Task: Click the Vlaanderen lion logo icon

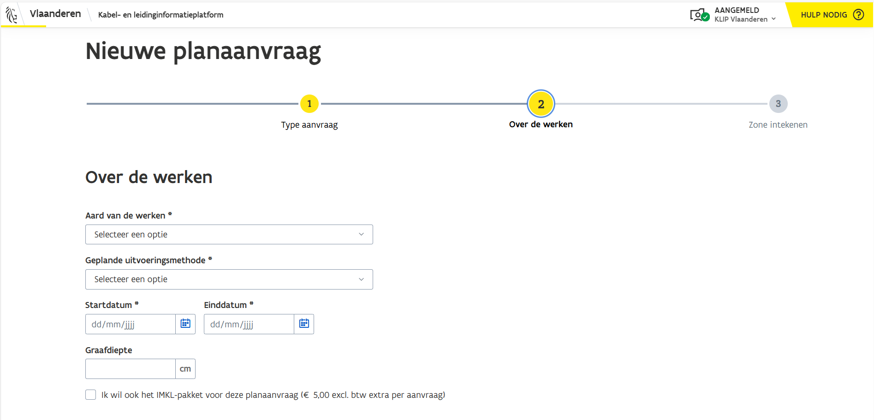Action: click(x=12, y=14)
